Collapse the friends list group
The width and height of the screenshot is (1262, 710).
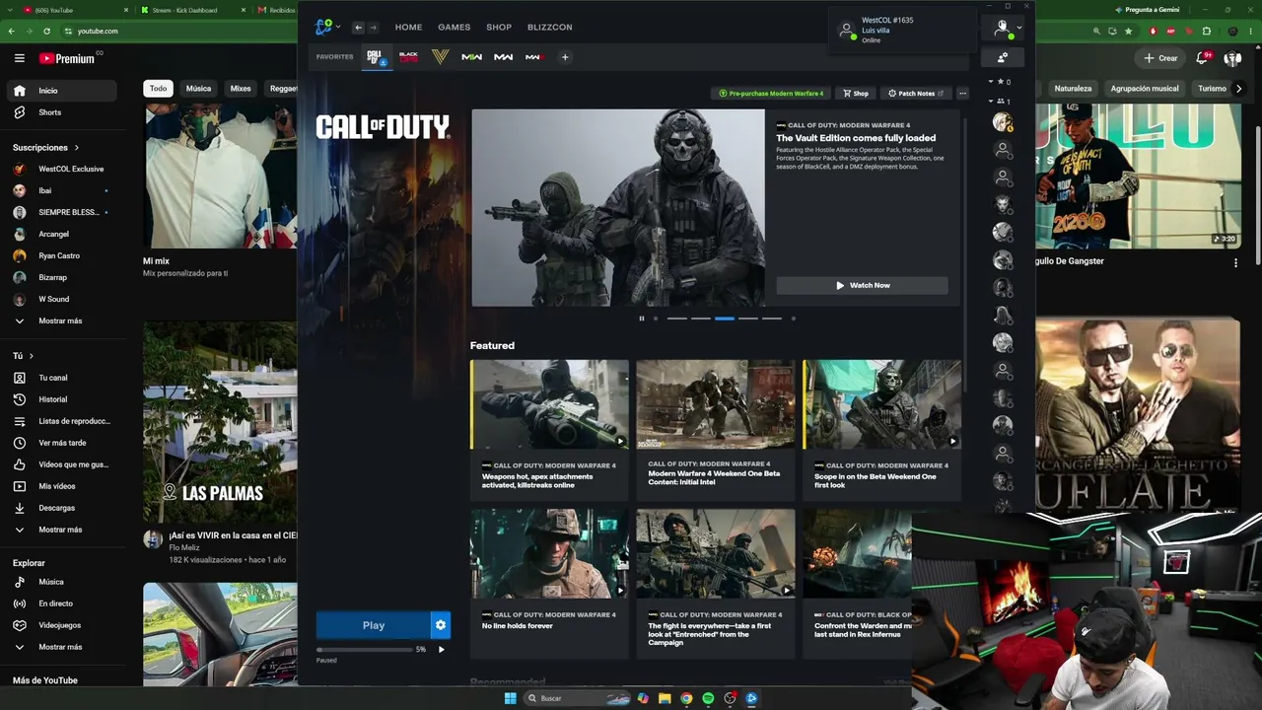tap(991, 102)
